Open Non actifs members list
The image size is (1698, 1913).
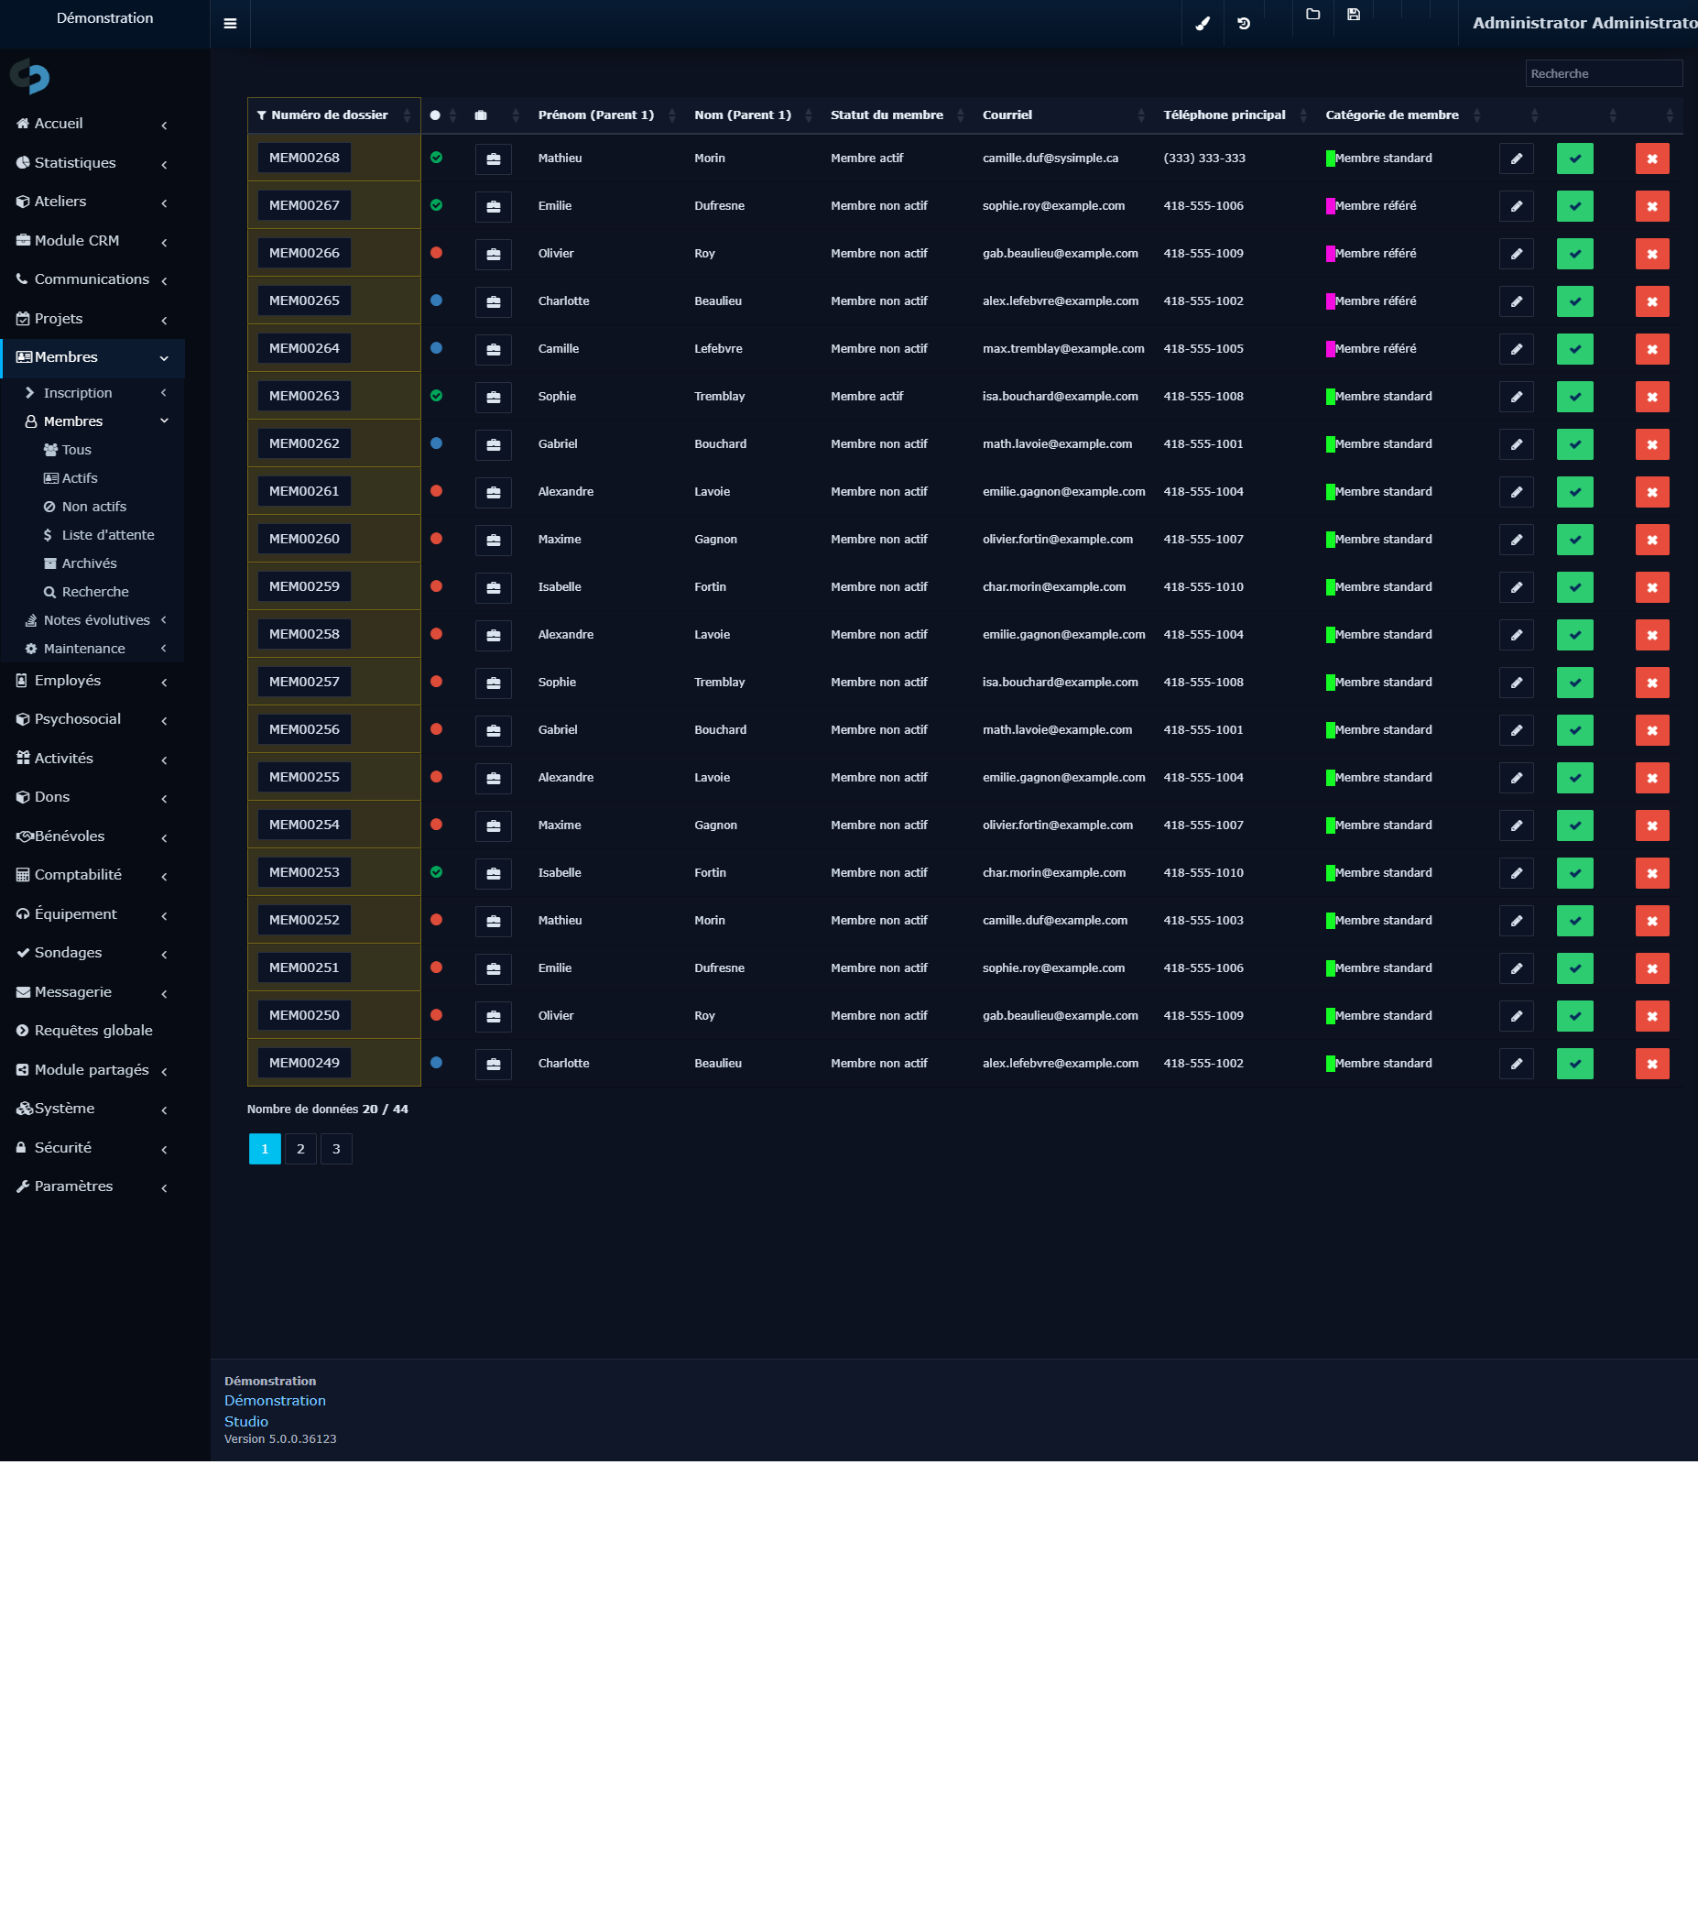click(x=93, y=507)
